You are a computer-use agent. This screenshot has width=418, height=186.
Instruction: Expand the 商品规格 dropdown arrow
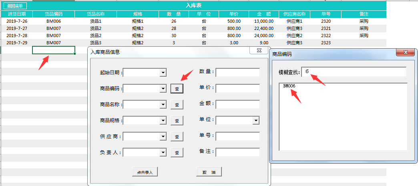coord(163,121)
